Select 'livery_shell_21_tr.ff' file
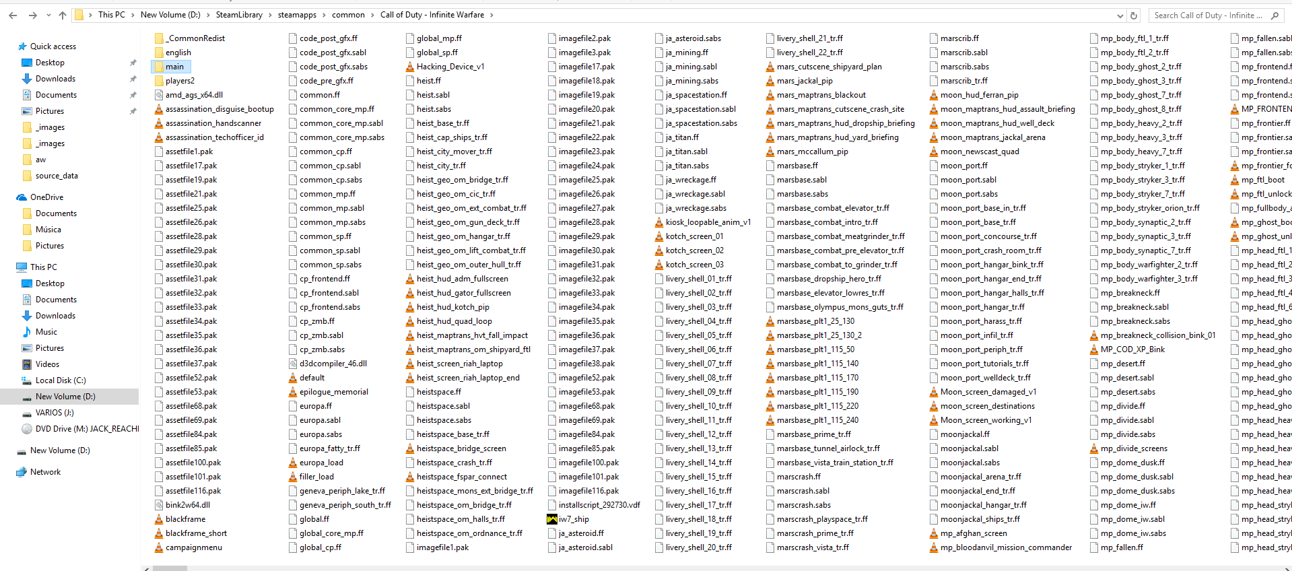The height and width of the screenshot is (571, 1292). [x=809, y=38]
